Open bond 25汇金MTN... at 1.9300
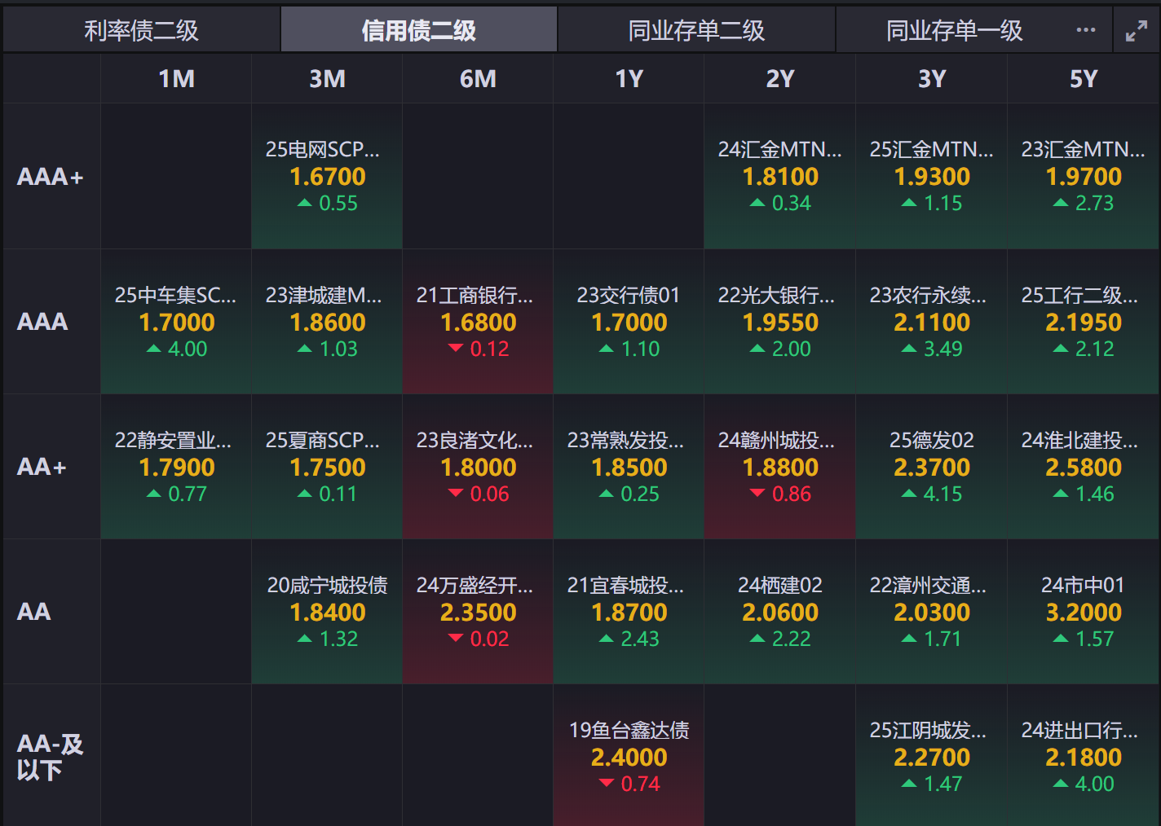 tap(932, 177)
